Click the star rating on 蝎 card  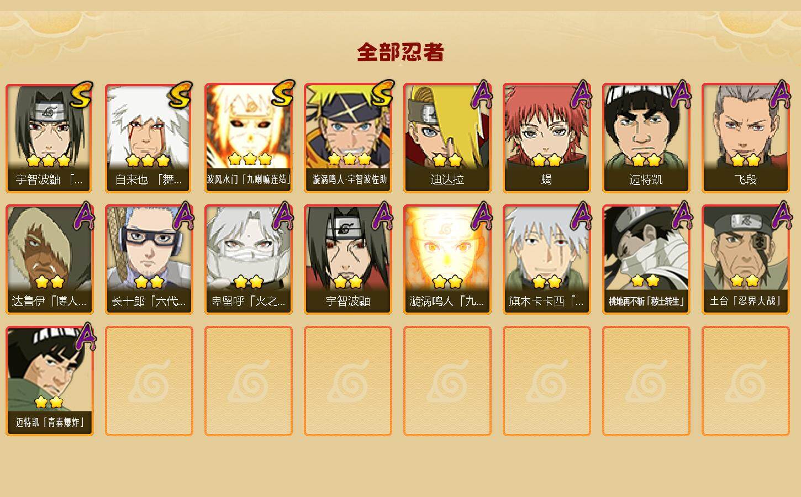547,160
